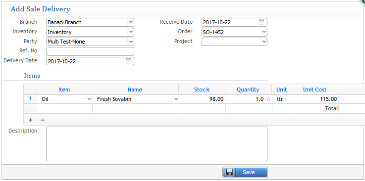The width and height of the screenshot is (365, 181).
Task: Expand the Order dropdown arrow
Action: pos(264,32)
